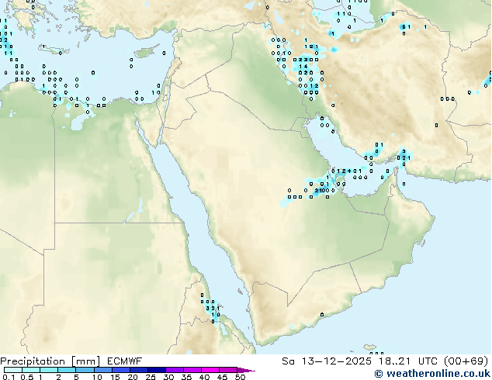
Task: Click the '321' precipitation values over Eritrea
Action: (x=213, y=309)
